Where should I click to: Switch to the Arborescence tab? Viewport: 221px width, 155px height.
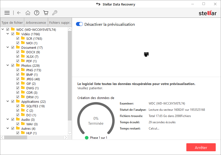(36, 22)
